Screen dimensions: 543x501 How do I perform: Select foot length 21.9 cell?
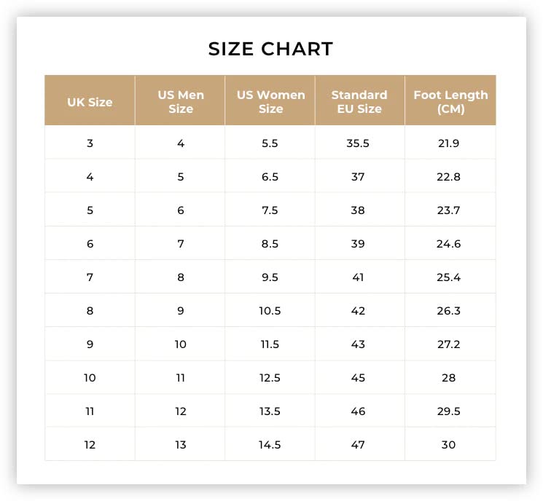pos(450,143)
